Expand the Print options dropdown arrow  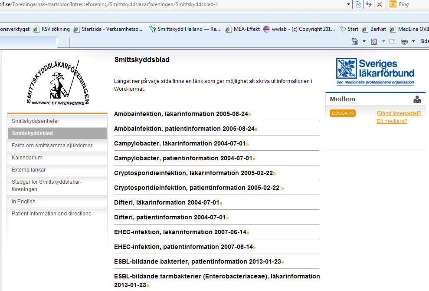413,41
